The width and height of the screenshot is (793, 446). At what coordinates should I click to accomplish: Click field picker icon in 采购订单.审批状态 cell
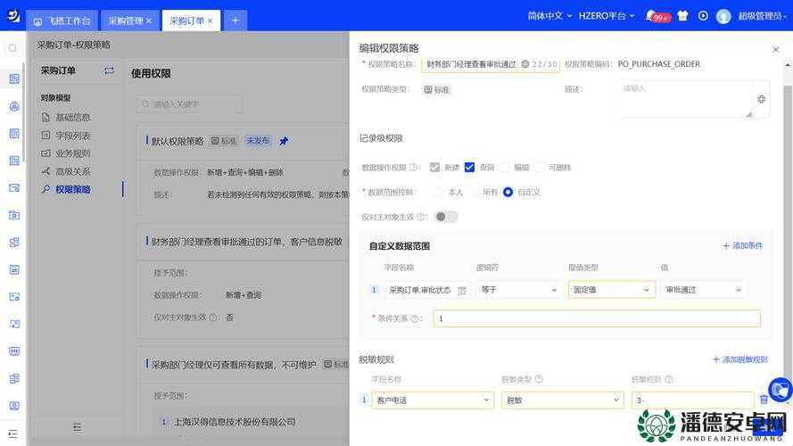coord(462,290)
